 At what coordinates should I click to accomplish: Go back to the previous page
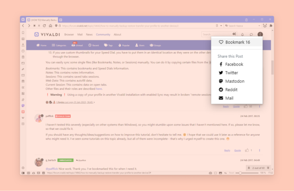click(x=23, y=26)
